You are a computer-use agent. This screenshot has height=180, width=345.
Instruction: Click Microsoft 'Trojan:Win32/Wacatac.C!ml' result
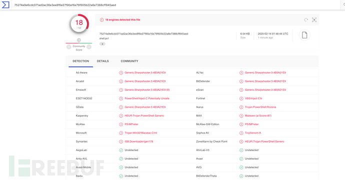141,133
